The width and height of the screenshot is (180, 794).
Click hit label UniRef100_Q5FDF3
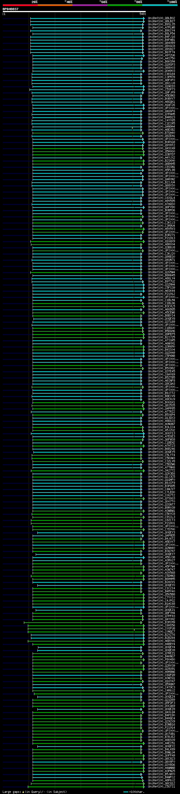click(x=161, y=703)
